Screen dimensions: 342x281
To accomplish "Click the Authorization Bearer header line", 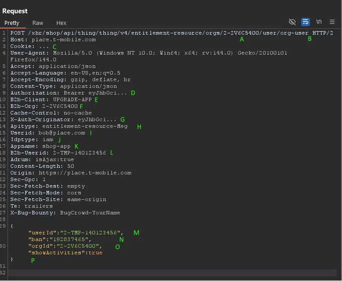I will [x=68, y=93].
